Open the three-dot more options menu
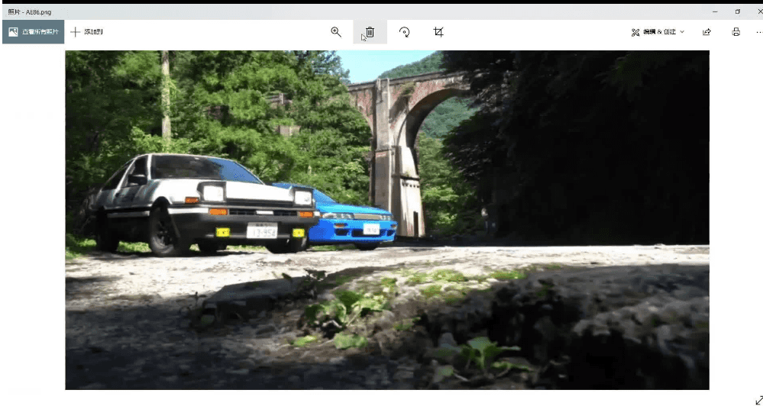 758,32
